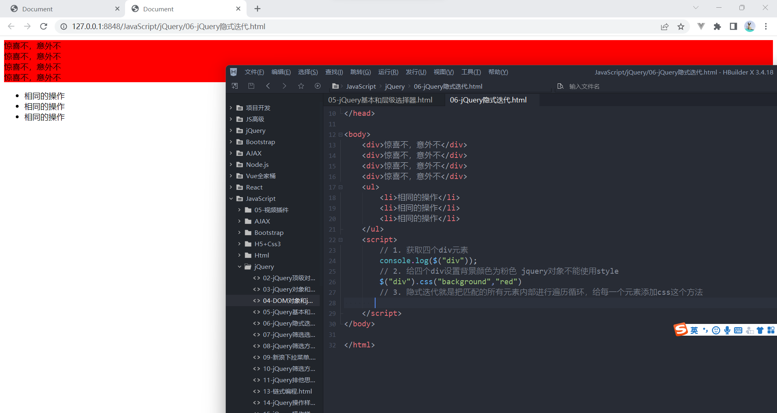Screen dimensions: 777x413
Task: Click HBuilder X bookmark star icon
Action: tap(301, 86)
